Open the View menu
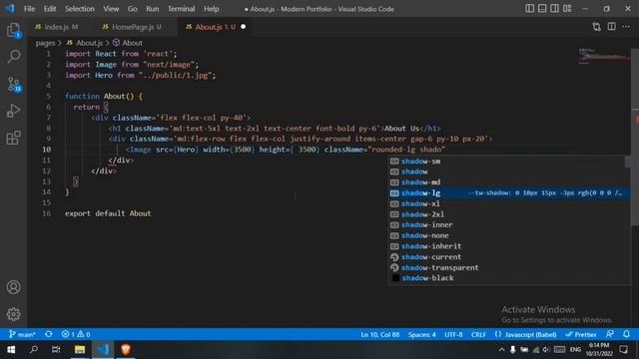Image resolution: width=639 pixels, height=359 pixels. 111,9
